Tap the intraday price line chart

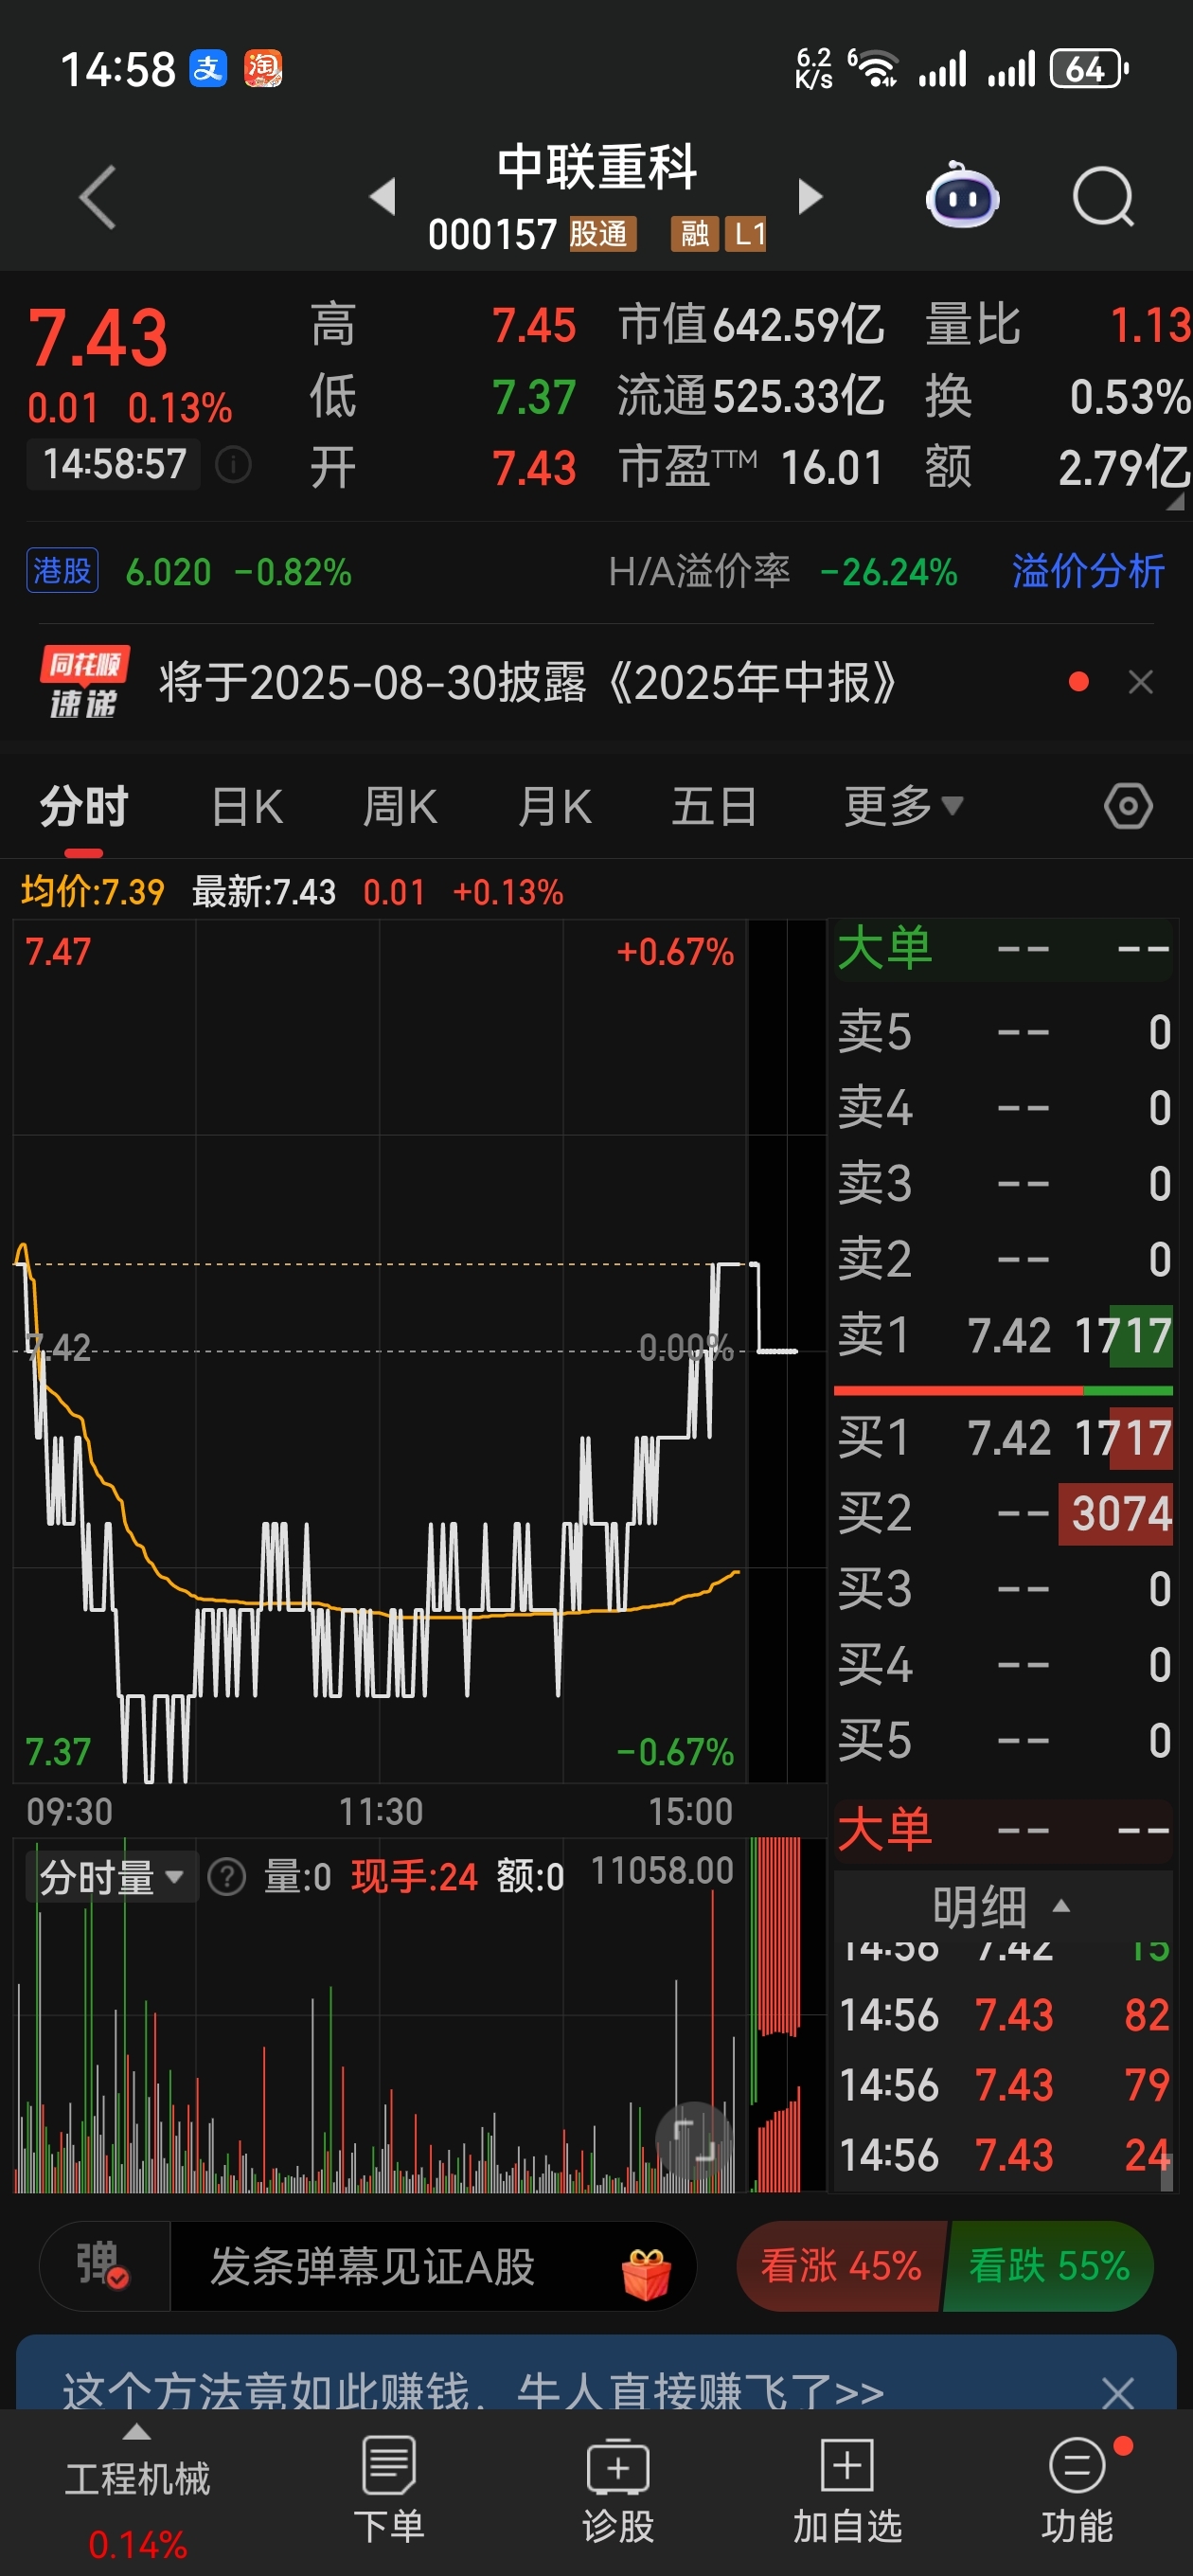coord(380,1350)
